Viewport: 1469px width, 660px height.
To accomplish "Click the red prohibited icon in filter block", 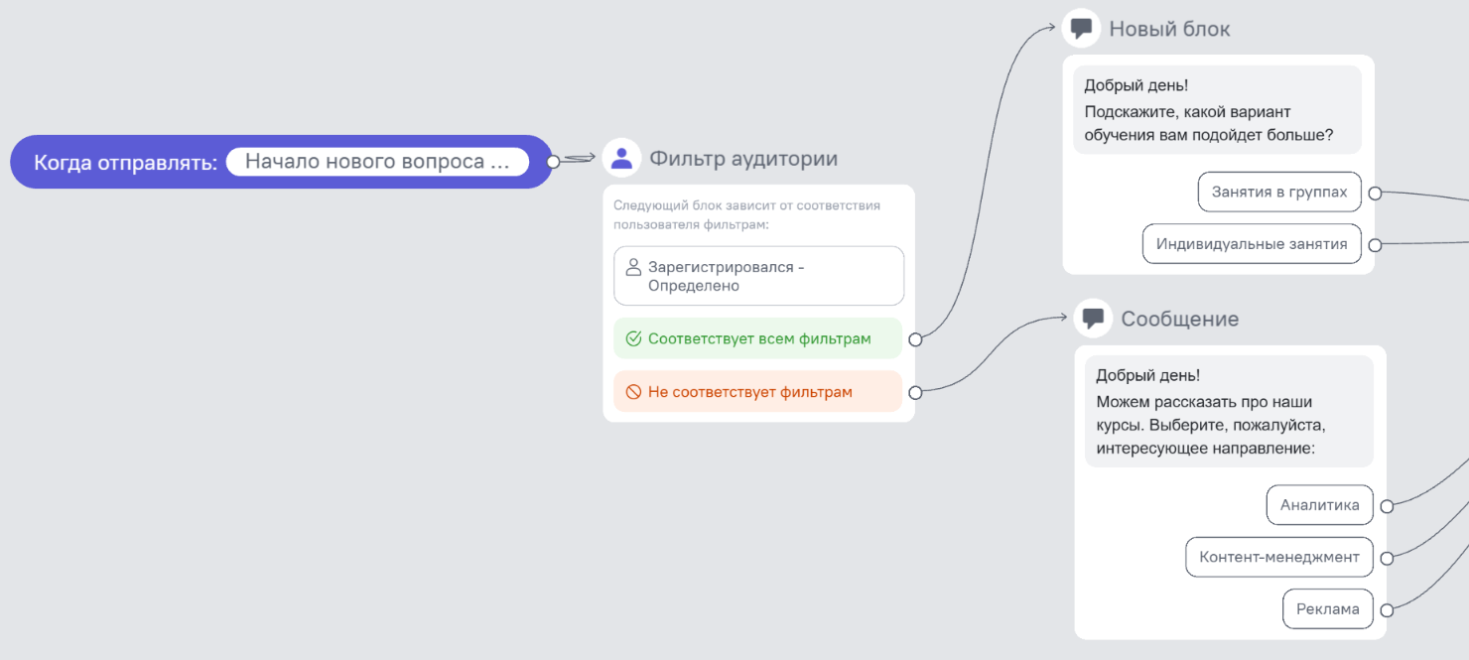I will click(x=633, y=392).
